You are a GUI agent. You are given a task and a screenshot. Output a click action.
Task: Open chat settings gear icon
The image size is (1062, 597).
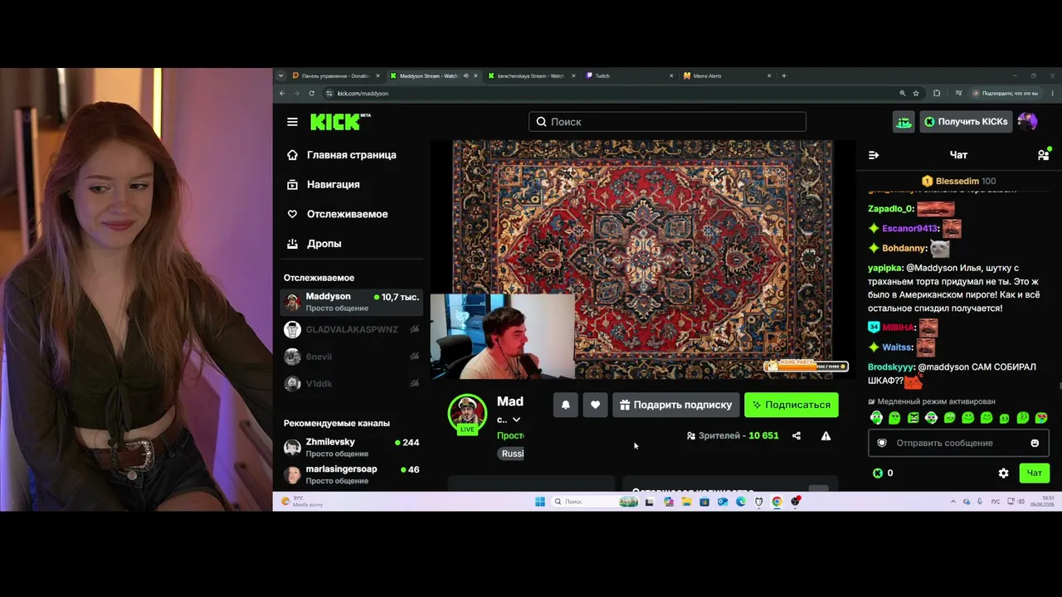coord(1003,473)
